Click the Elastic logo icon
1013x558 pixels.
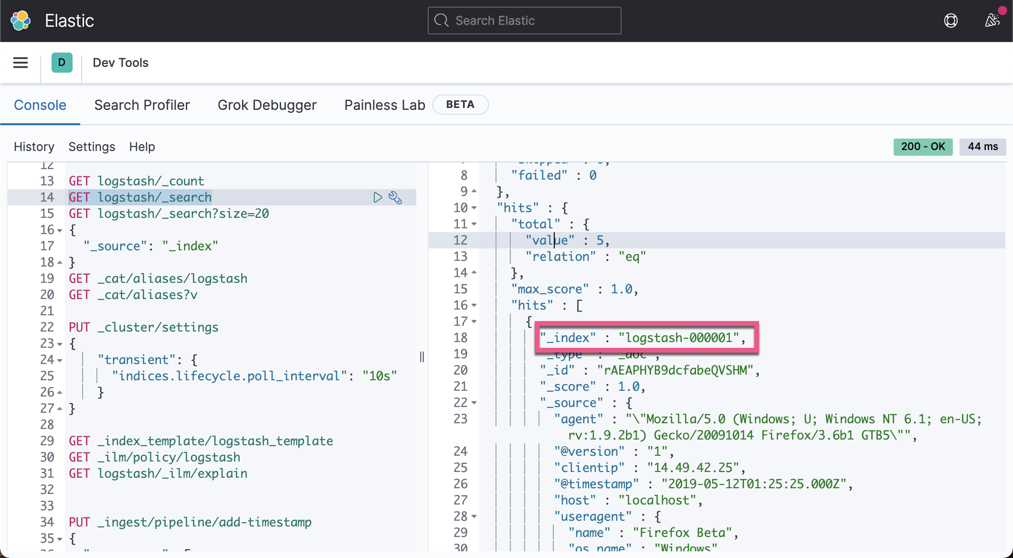tap(21, 21)
